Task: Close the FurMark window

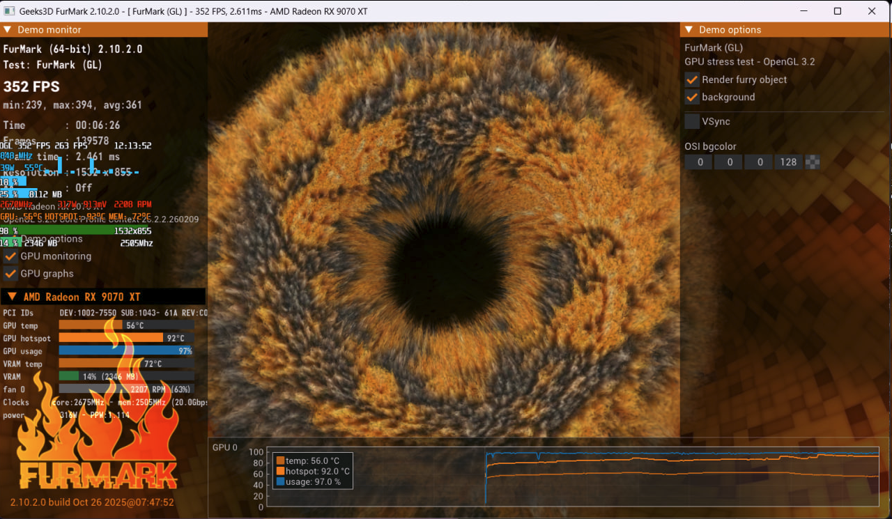Action: (x=872, y=11)
